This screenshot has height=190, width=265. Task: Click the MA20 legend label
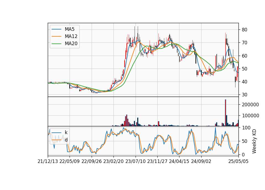point(71,44)
